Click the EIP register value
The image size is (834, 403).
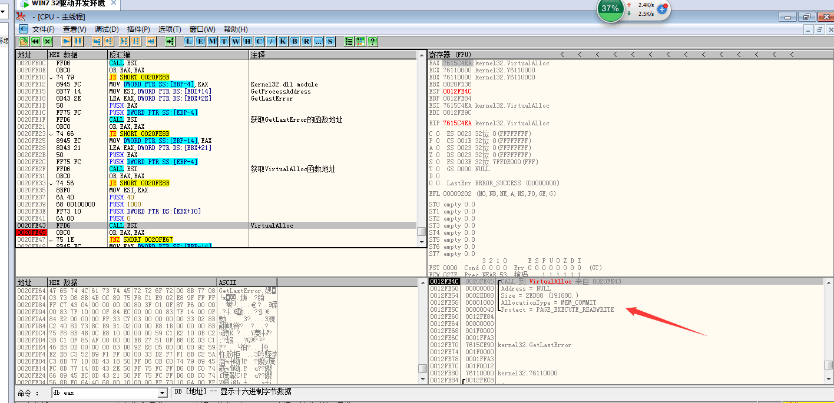458,123
